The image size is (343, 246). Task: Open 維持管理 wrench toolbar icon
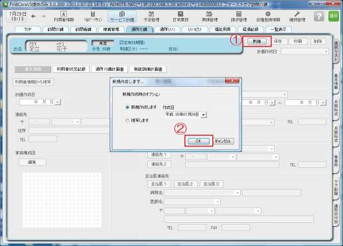tap(297, 17)
